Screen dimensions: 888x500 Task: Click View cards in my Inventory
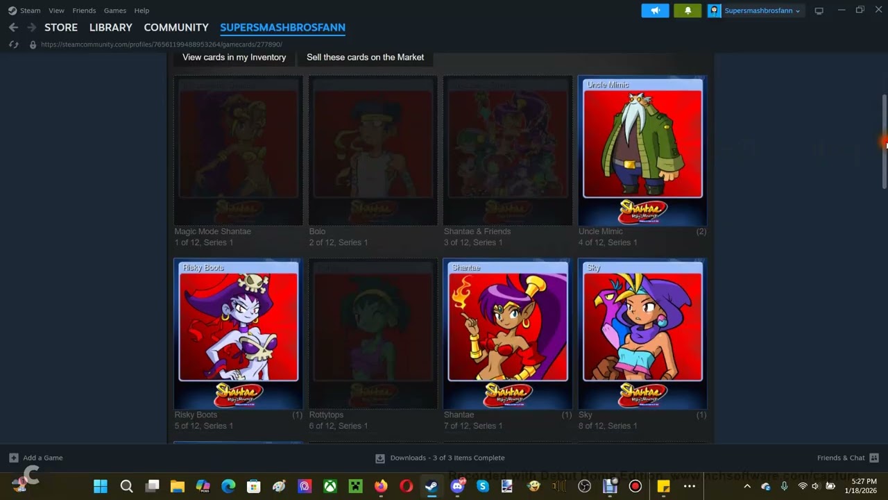(x=234, y=57)
